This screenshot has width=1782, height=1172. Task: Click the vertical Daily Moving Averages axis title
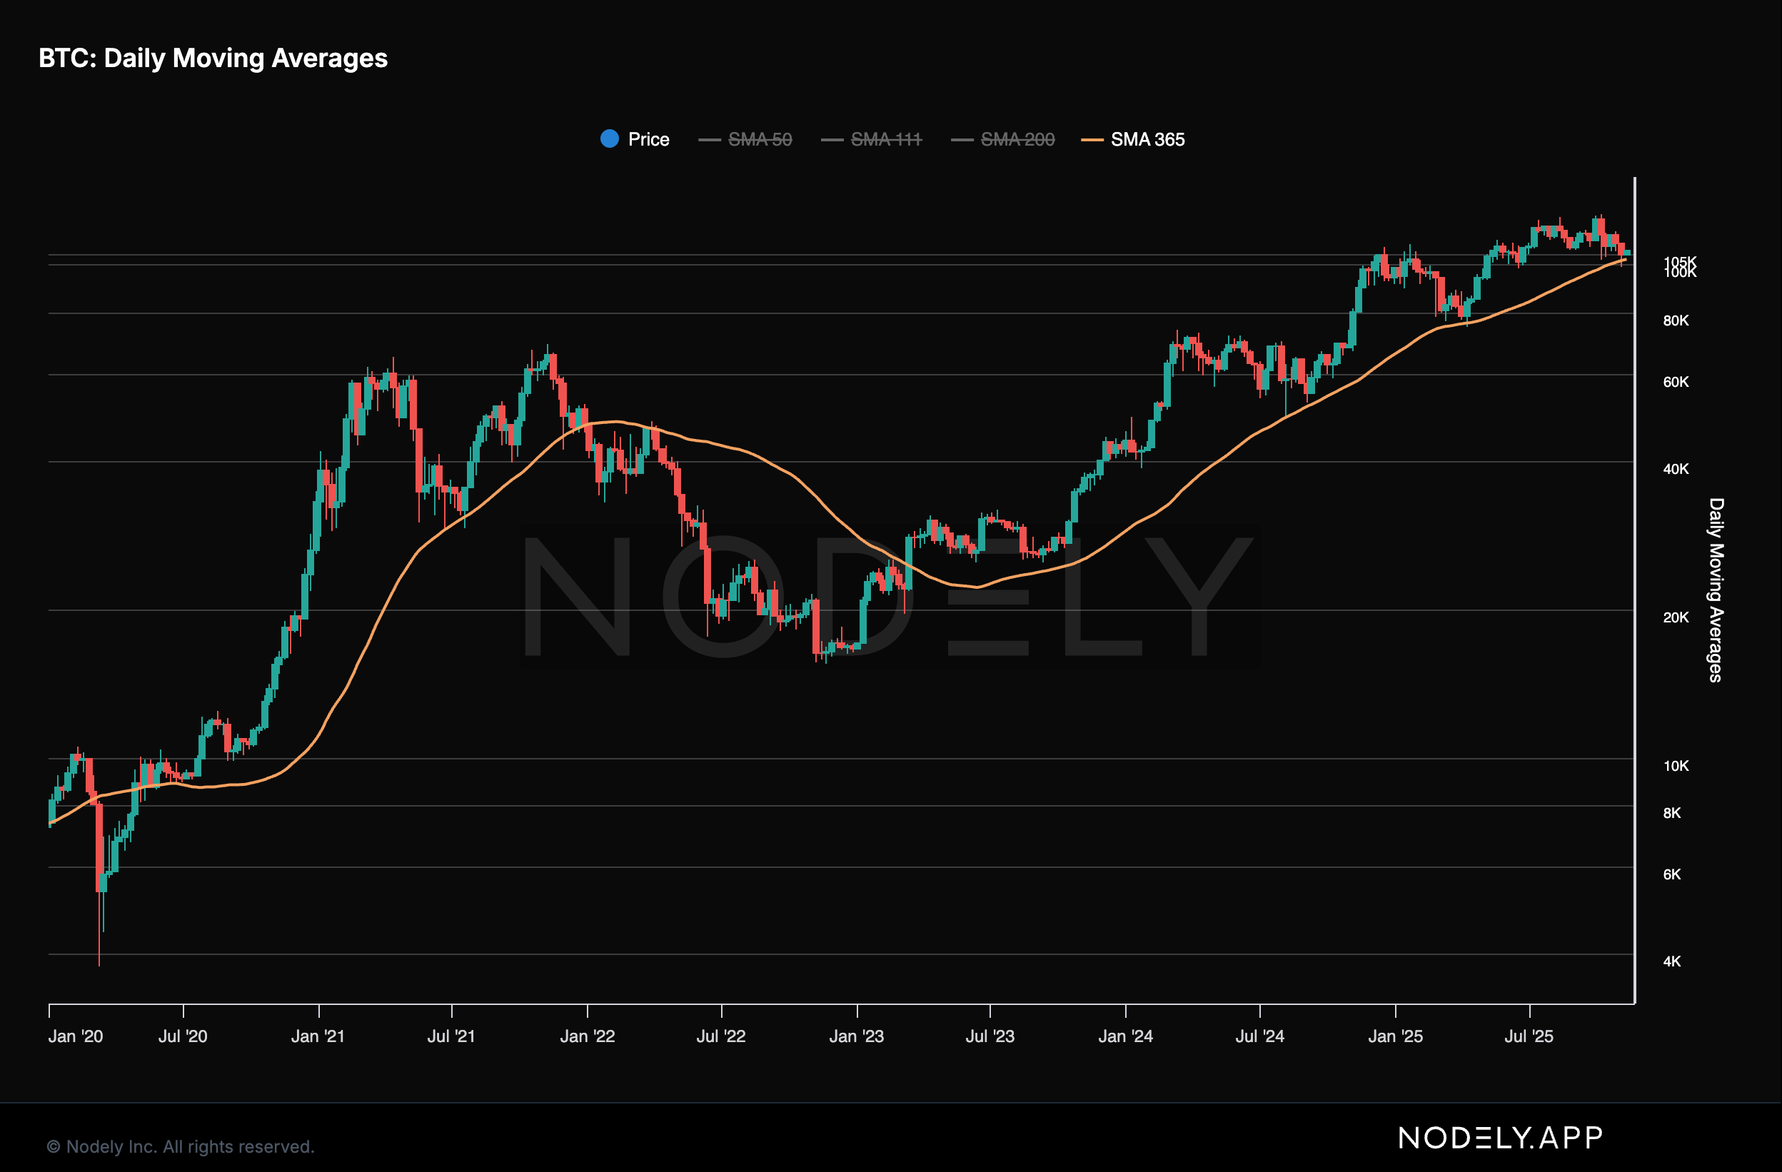click(x=1716, y=590)
